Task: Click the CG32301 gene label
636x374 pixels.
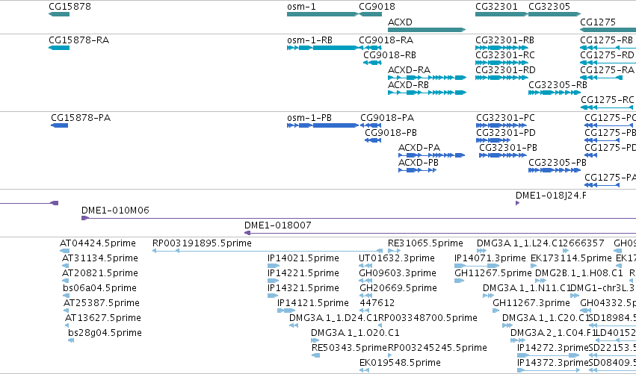Action: tap(496, 7)
